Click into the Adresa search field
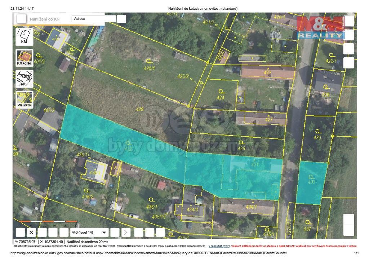The width and height of the screenshot is (369, 261). click(94, 19)
